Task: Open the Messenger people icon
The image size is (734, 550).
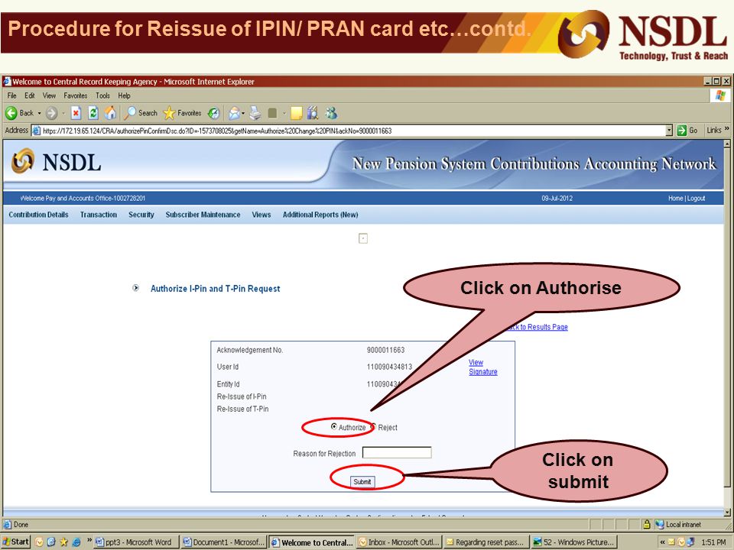Action: tap(331, 113)
